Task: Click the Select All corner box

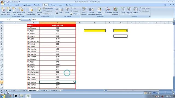Action: 2,23
